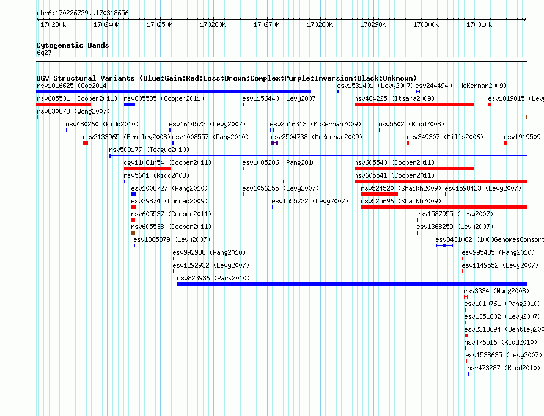Image resolution: width=544 pixels, height=416 pixels.
Task: Click the esv1351602 (Levy2007) label
Action: (x=502, y=316)
